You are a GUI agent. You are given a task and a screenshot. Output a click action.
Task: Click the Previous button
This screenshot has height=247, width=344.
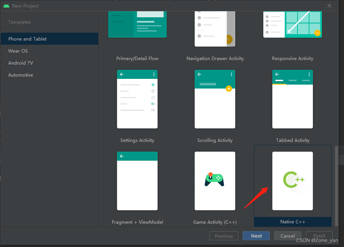tap(224, 236)
